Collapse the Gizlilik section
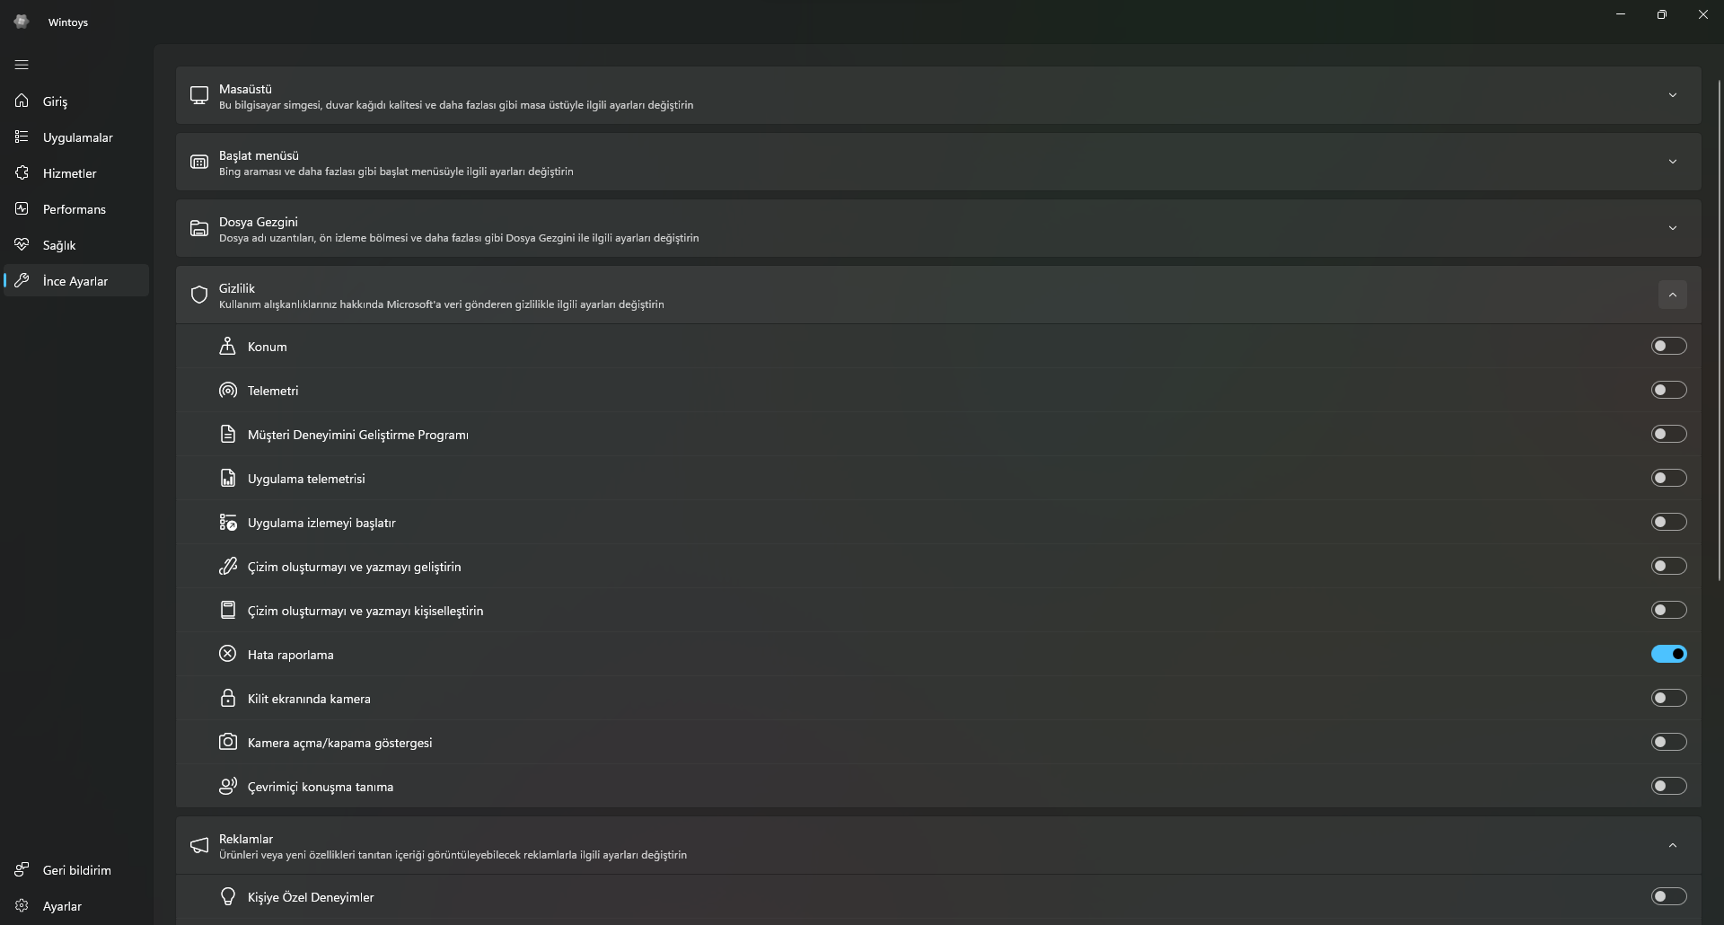The width and height of the screenshot is (1724, 925). tap(1672, 295)
